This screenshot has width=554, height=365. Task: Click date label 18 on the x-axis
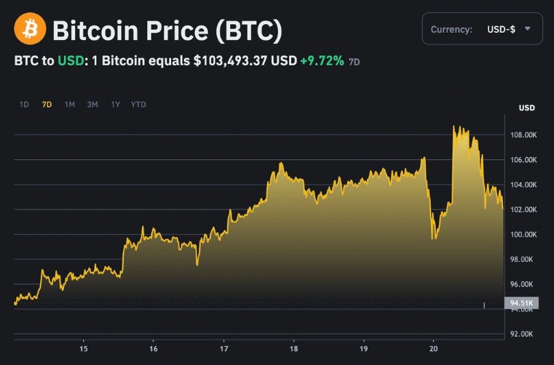point(293,349)
